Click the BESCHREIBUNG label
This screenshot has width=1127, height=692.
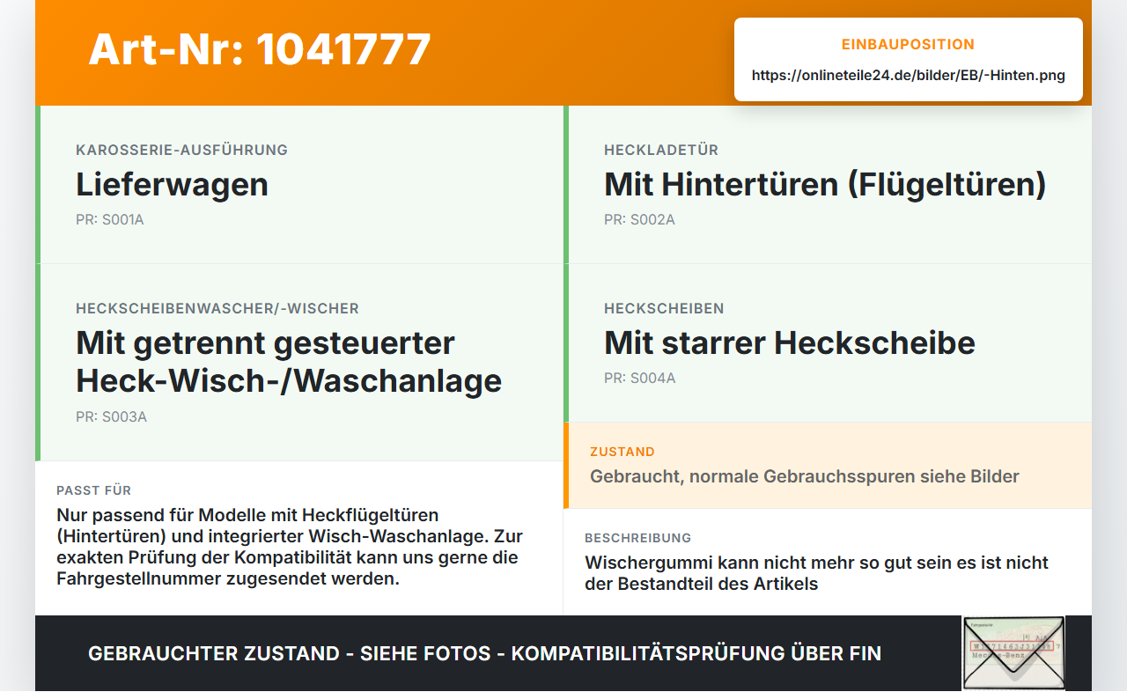click(638, 538)
